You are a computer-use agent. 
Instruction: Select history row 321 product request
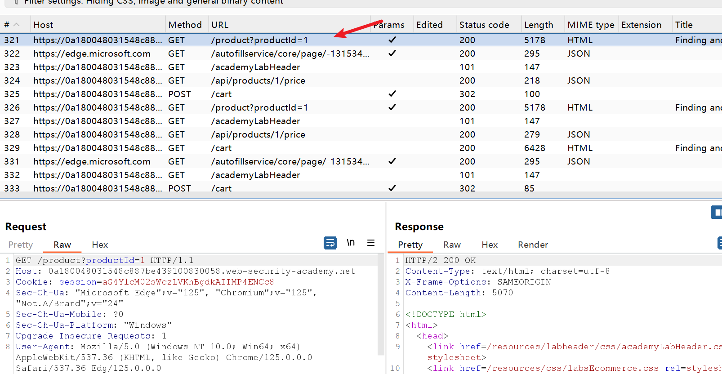(361, 40)
